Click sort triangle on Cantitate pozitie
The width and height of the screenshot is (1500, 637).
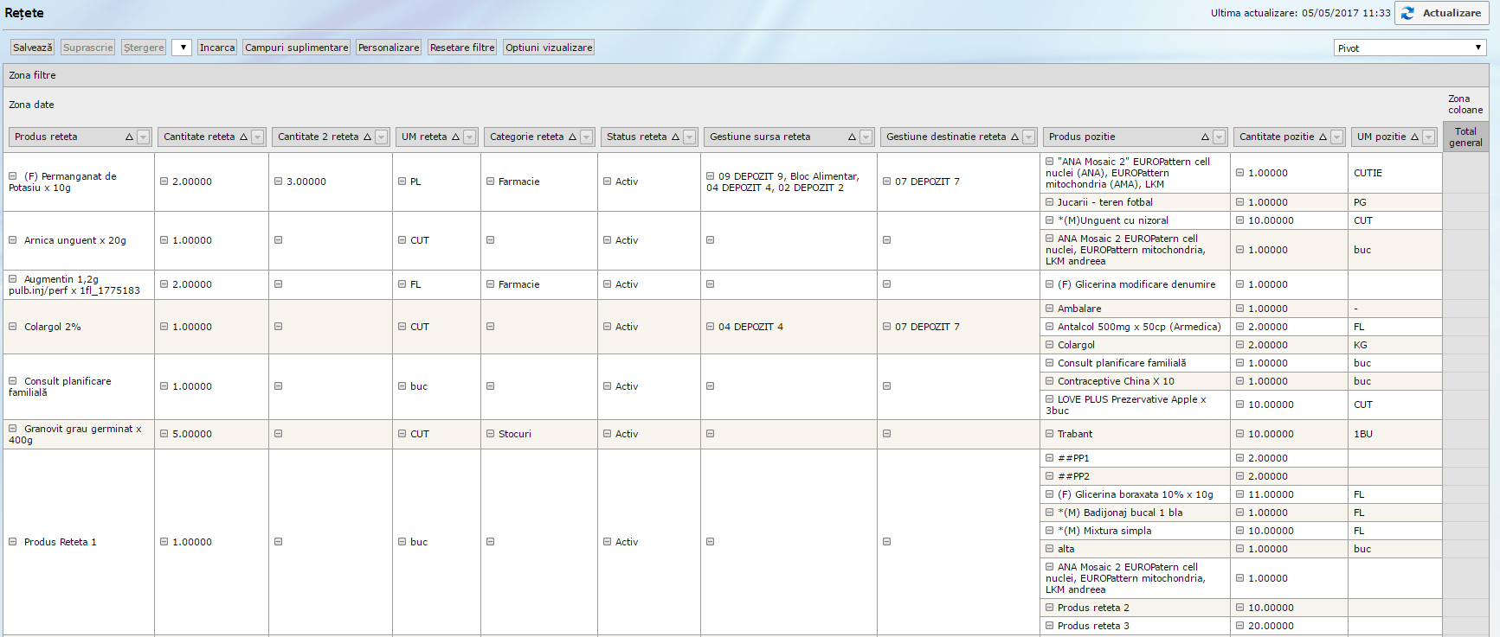point(1323,137)
